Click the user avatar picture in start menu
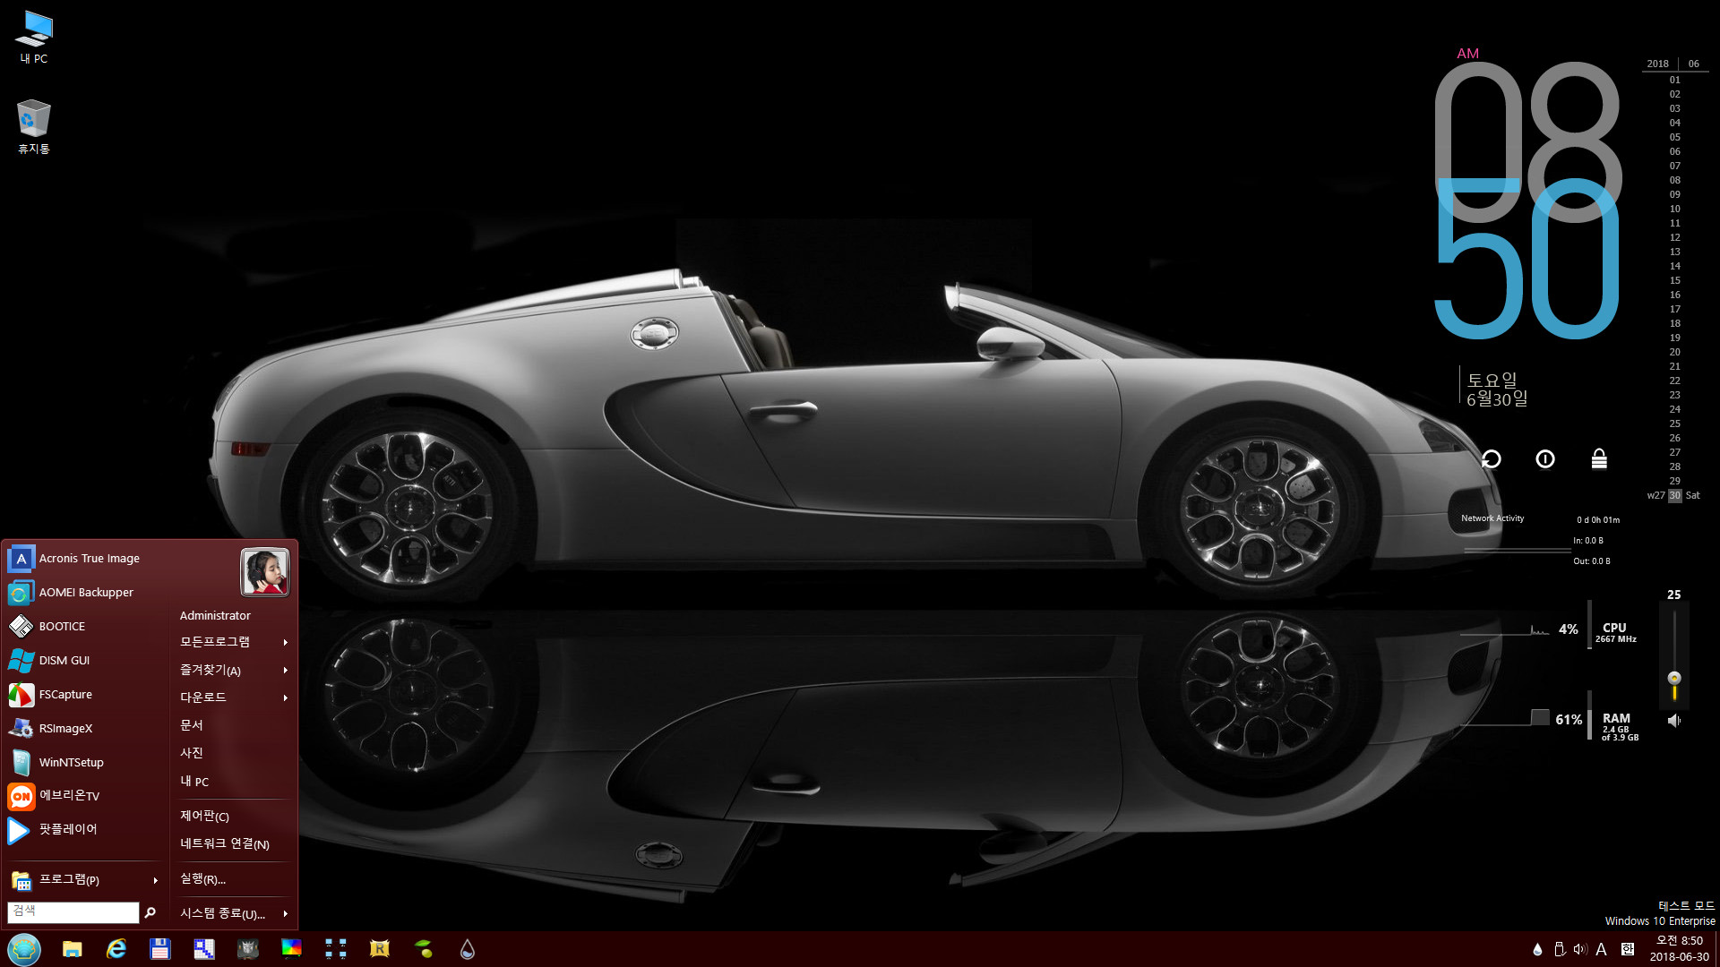This screenshot has height=967, width=1720. click(x=265, y=572)
